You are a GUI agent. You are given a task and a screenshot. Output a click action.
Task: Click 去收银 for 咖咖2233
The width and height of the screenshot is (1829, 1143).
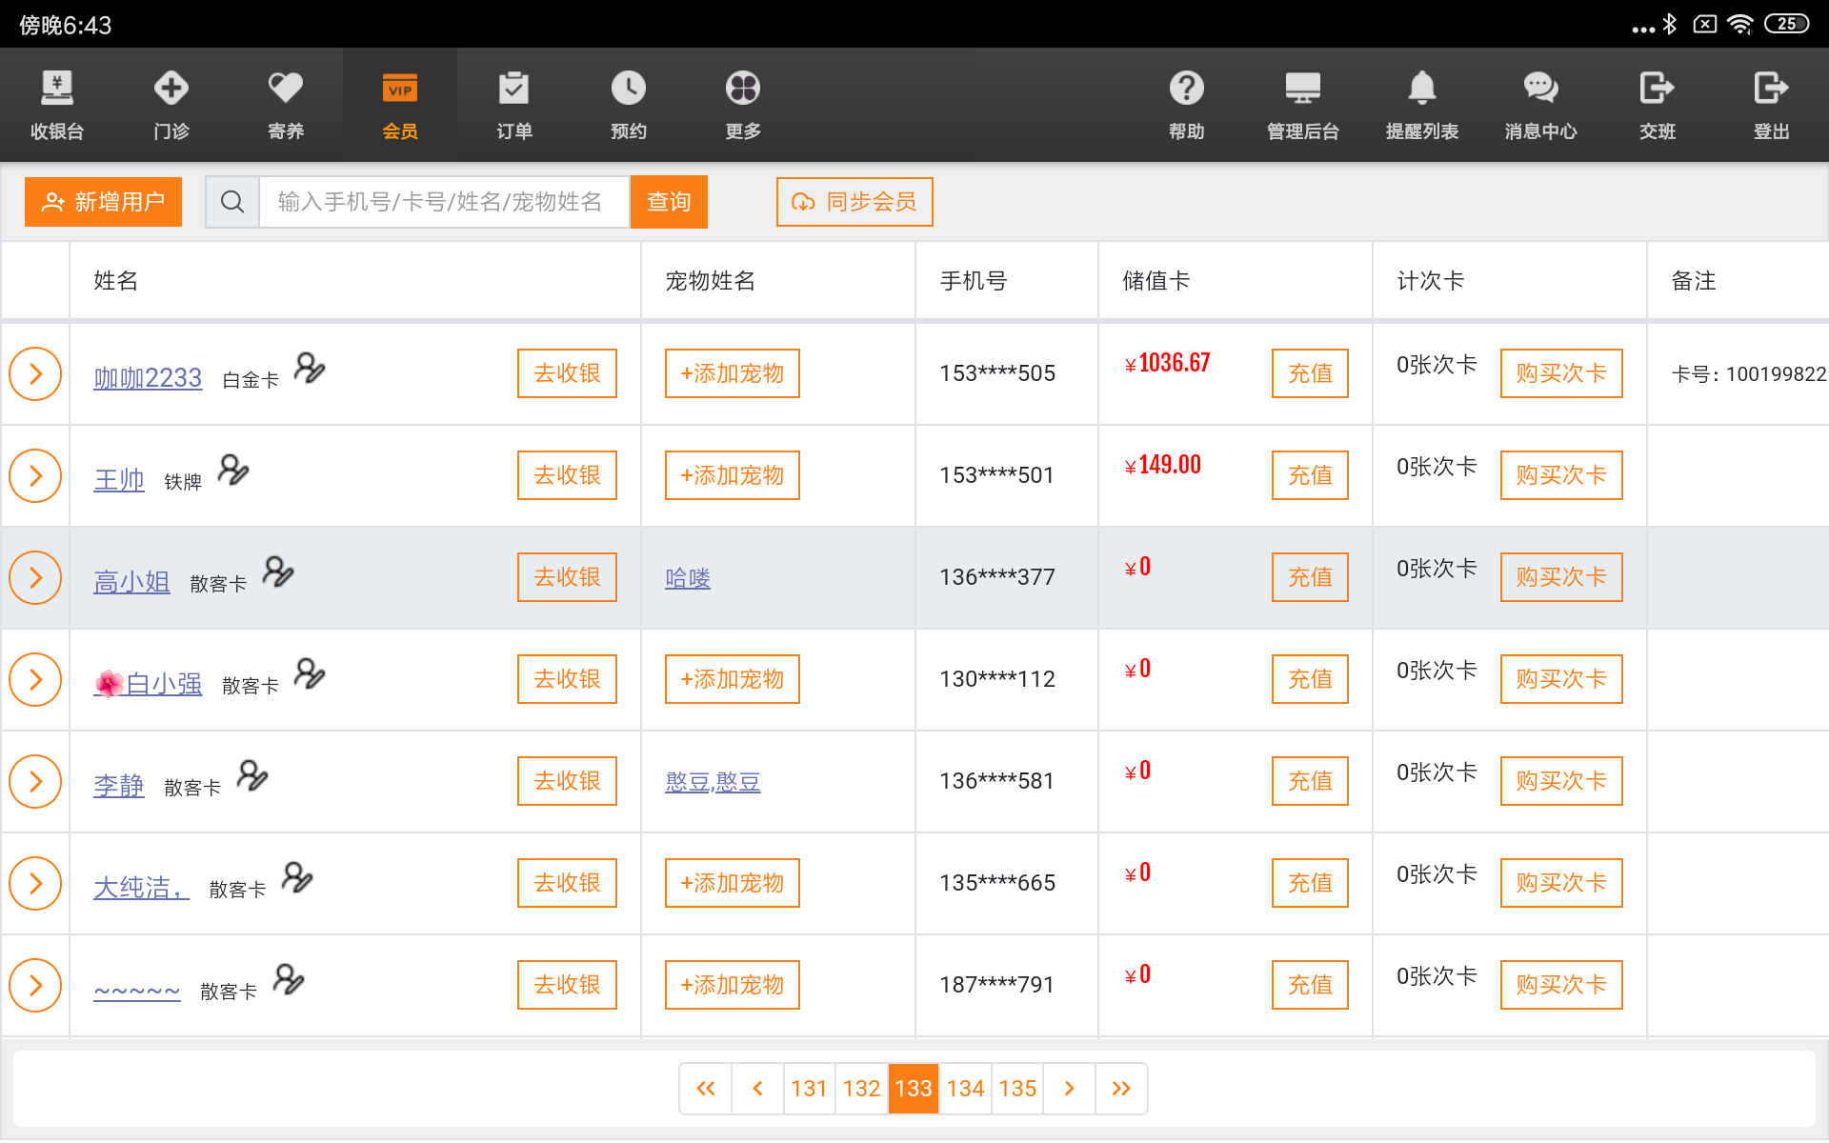(x=567, y=373)
